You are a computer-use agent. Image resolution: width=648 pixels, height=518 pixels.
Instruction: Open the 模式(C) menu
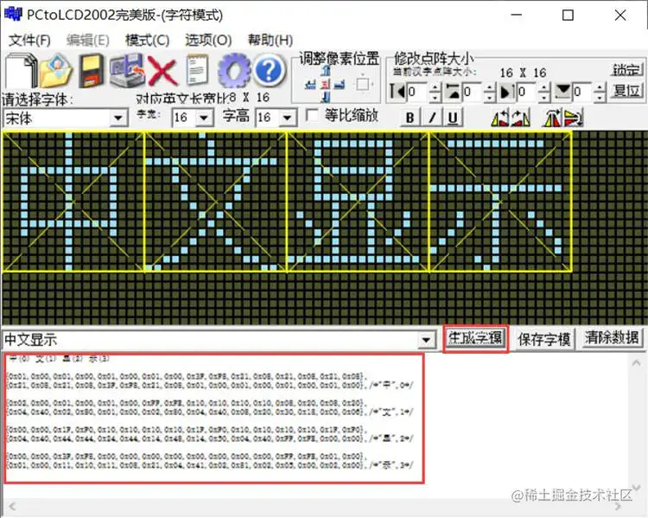click(x=147, y=40)
